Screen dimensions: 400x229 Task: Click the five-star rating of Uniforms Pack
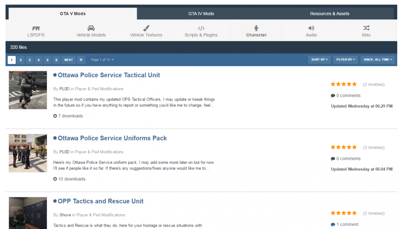(x=344, y=147)
